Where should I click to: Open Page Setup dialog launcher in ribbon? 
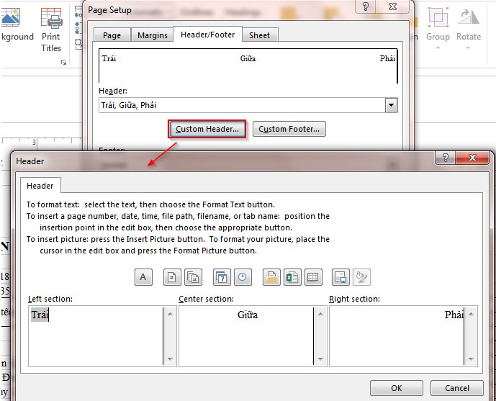click(63, 63)
